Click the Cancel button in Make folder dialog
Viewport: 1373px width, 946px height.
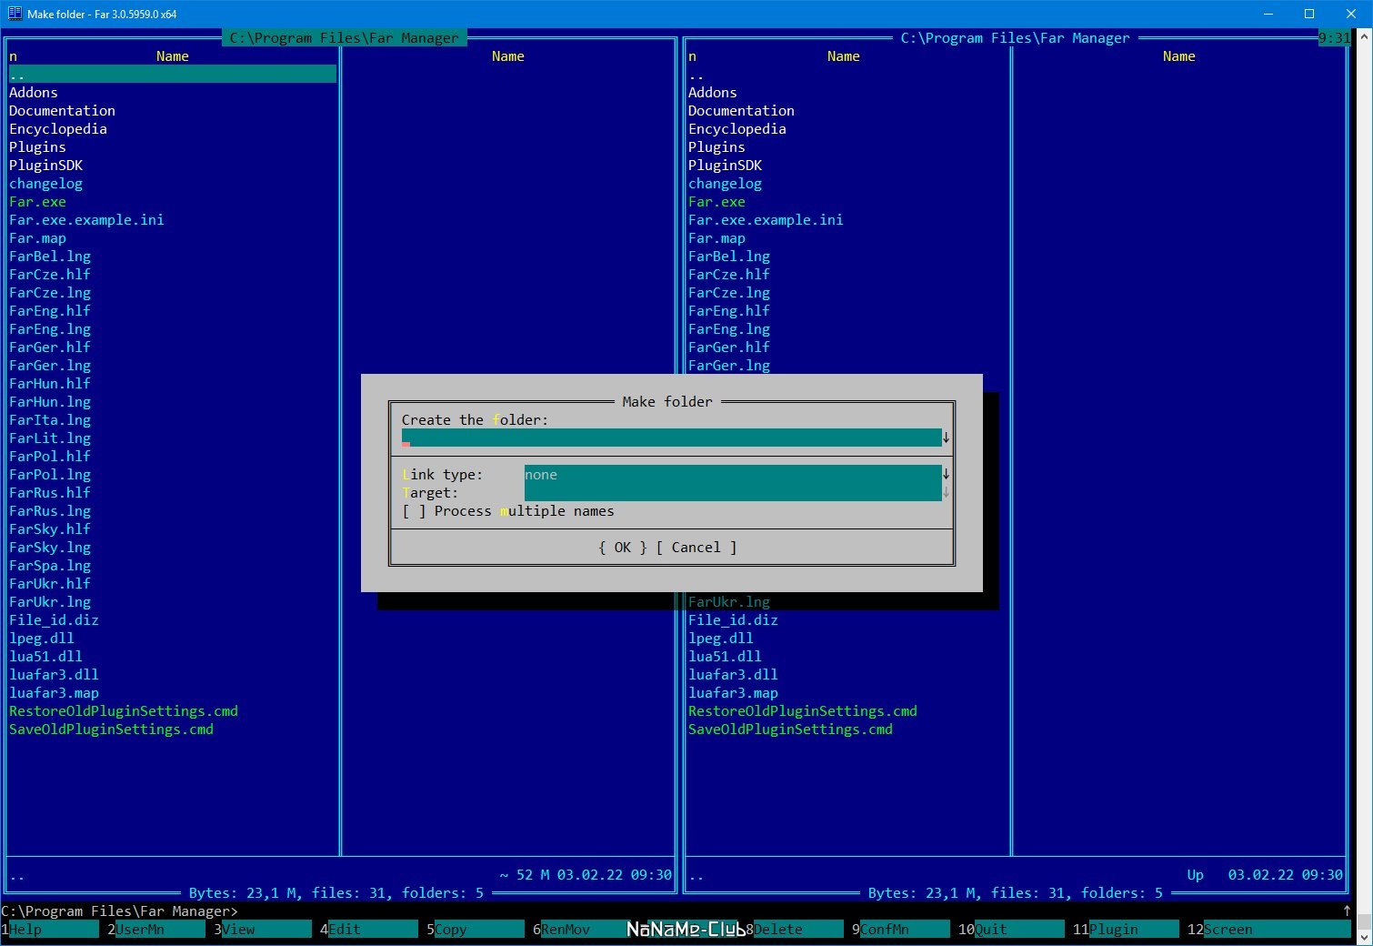coord(697,548)
